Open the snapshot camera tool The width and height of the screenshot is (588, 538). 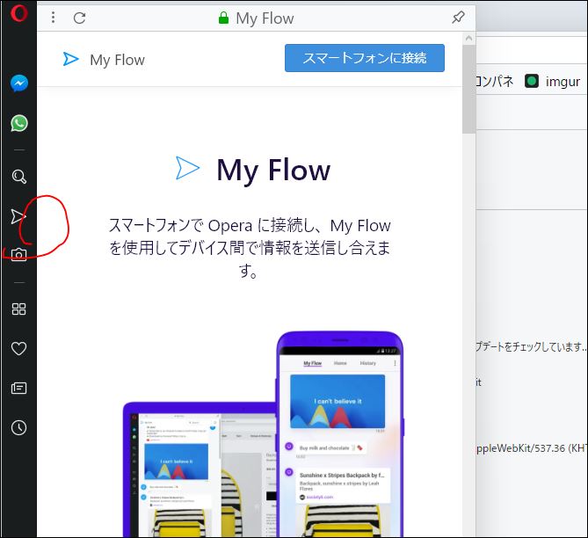pyautogui.click(x=18, y=255)
